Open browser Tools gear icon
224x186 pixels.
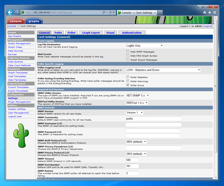pos(215,12)
